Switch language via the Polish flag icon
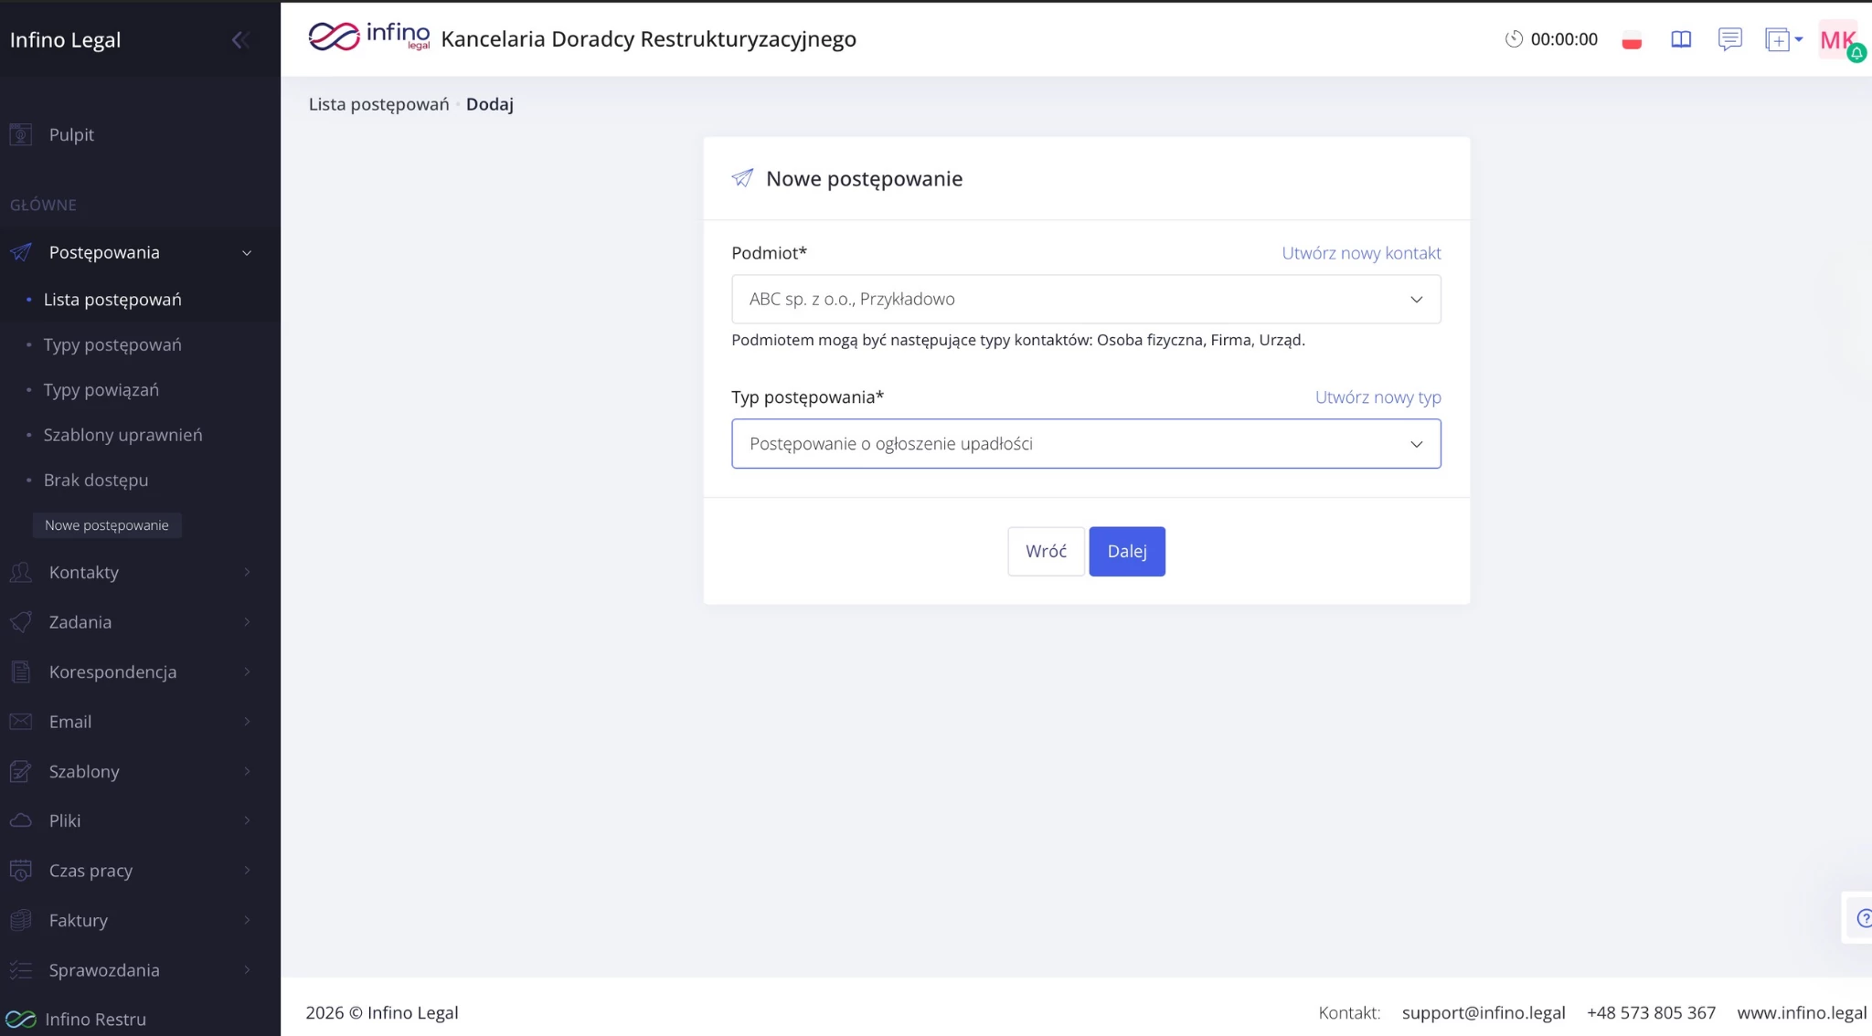Screen dimensions: 1872x1036 coord(1632,40)
